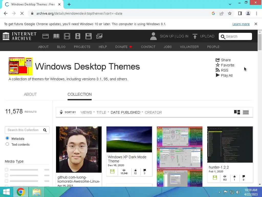This screenshot has height=197, width=262.
Task: Switch to list view layout
Action: coord(246,112)
